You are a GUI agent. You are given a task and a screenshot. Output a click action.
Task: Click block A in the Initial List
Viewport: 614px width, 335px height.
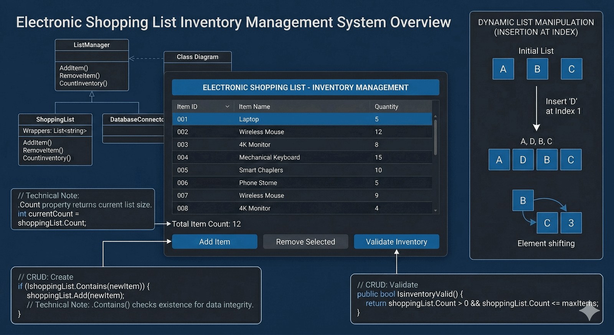(x=503, y=69)
